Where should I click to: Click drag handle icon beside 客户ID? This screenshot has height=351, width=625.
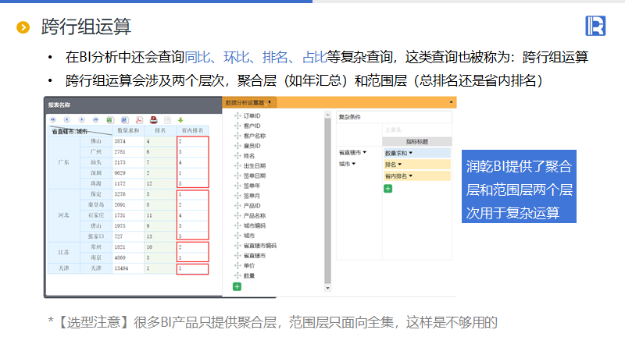pos(237,126)
